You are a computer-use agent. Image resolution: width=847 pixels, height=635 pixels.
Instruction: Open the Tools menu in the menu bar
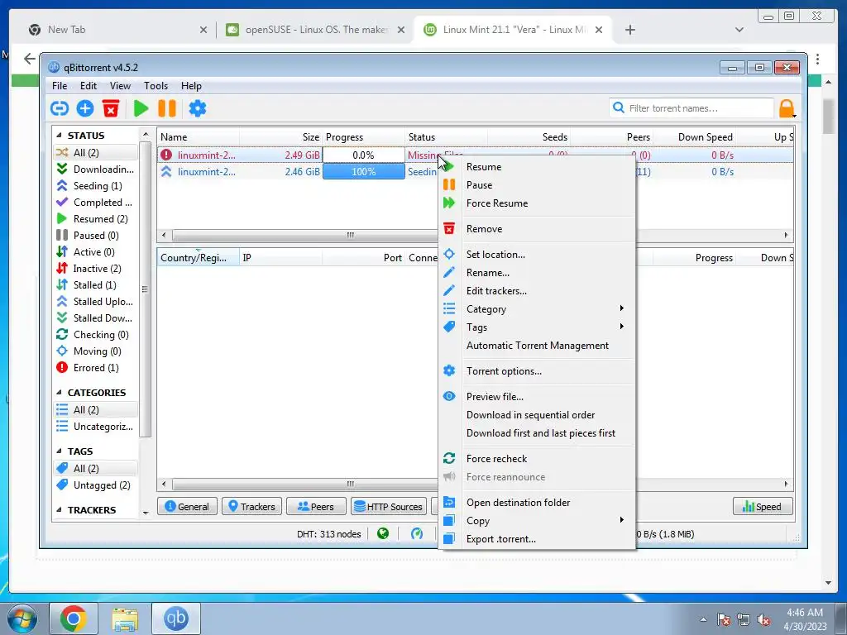pyautogui.click(x=156, y=86)
